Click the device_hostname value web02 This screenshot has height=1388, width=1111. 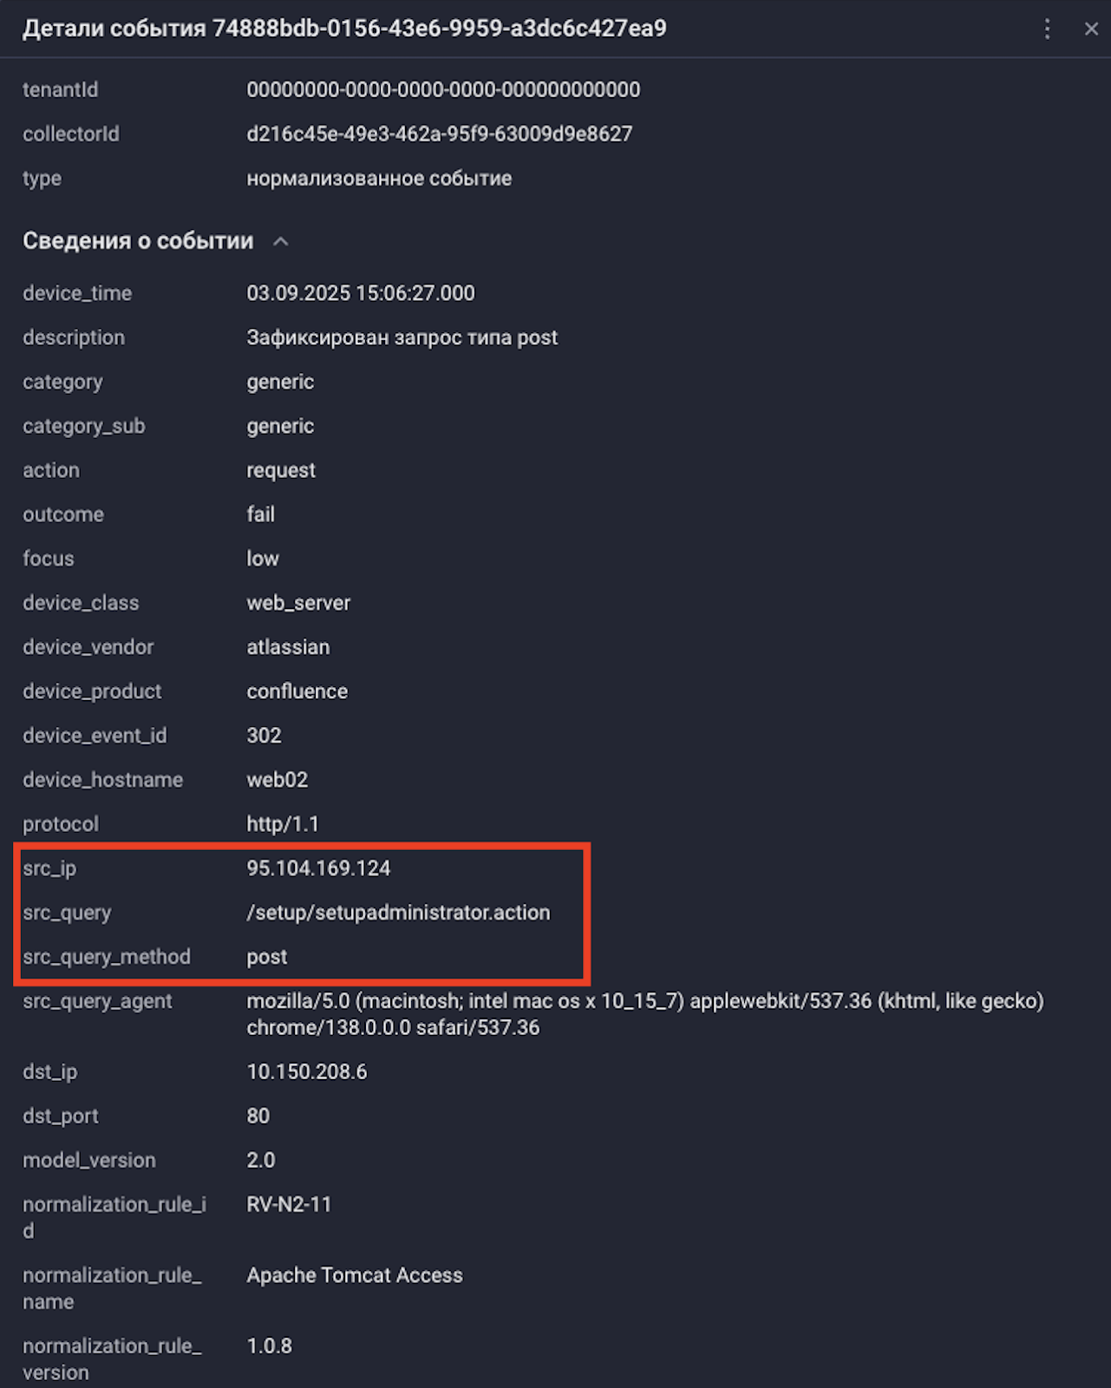tap(277, 780)
